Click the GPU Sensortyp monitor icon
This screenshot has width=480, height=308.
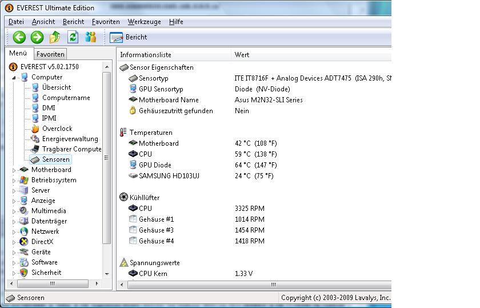(133, 89)
